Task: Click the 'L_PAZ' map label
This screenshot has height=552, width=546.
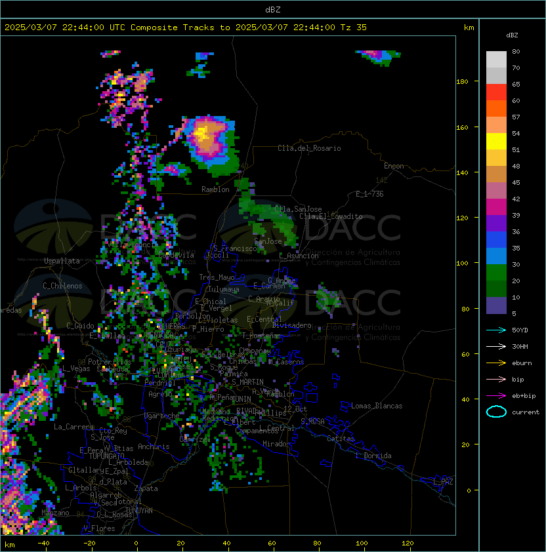Action: 443,482
